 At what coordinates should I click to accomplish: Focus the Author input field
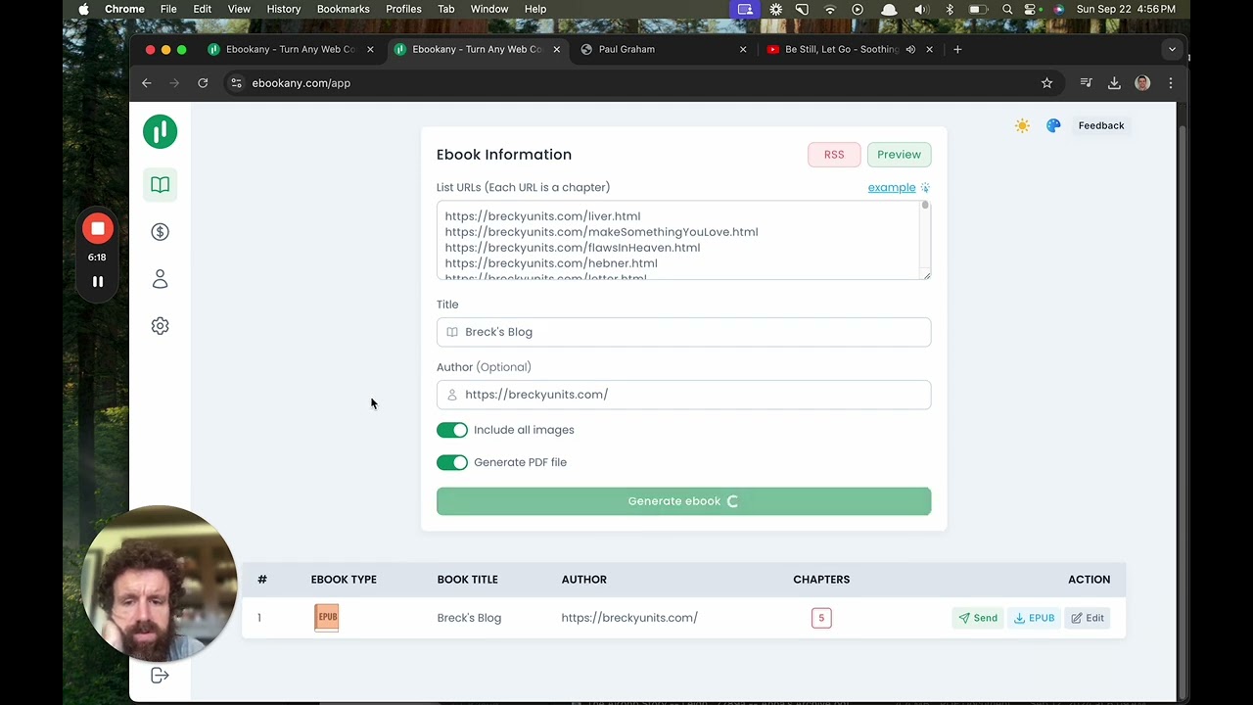[683, 395]
